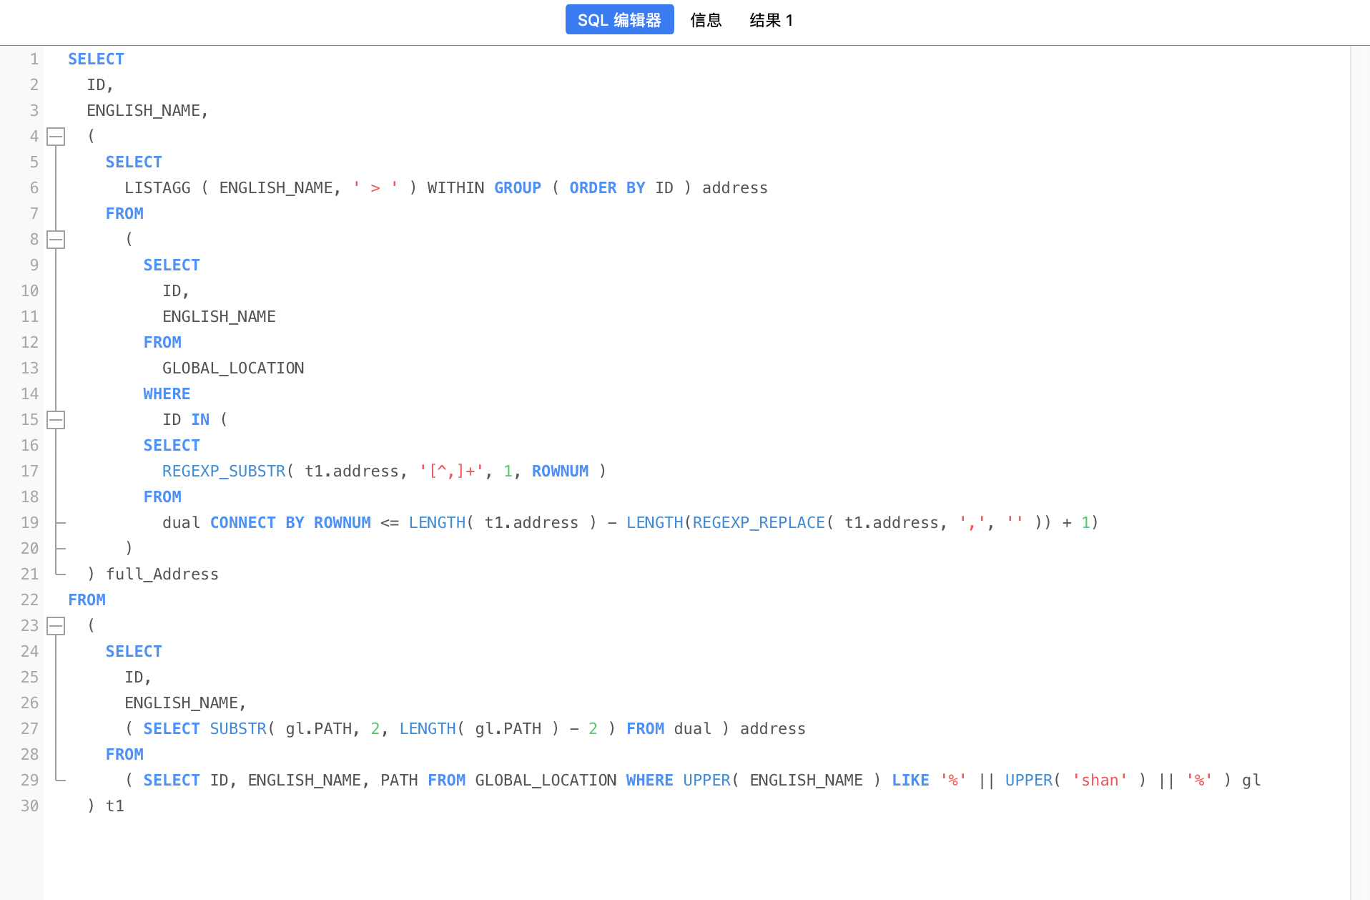Viewport: 1370px width, 900px height.
Task: Click the REGEXP_REPLACE function on line 19
Action: point(759,522)
